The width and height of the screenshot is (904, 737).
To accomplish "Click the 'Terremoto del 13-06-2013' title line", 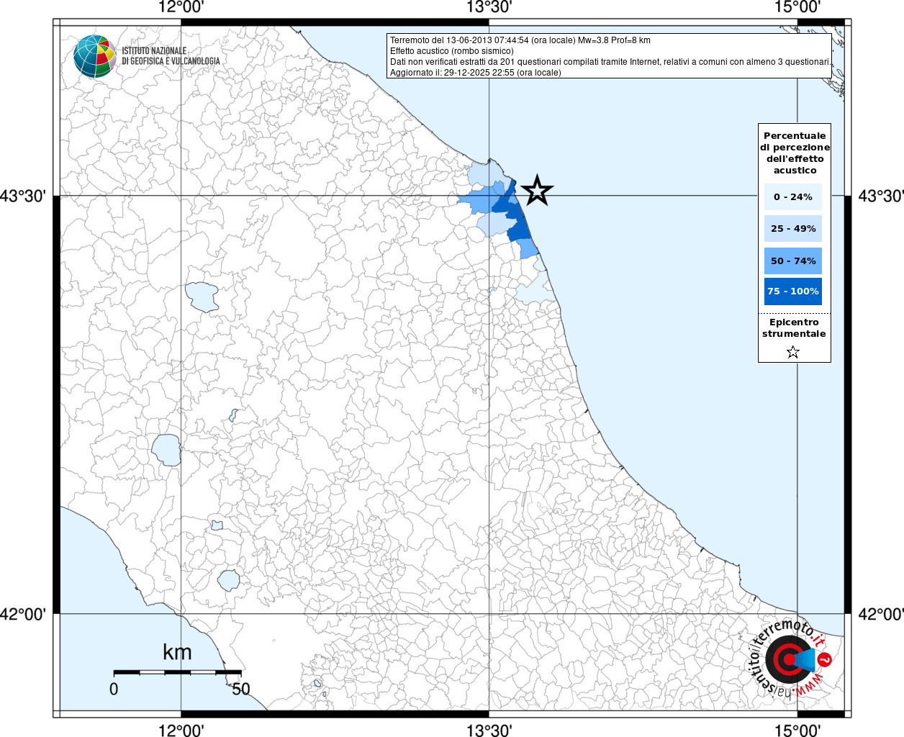I will (x=520, y=40).
